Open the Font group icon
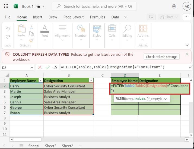 (45, 29)
